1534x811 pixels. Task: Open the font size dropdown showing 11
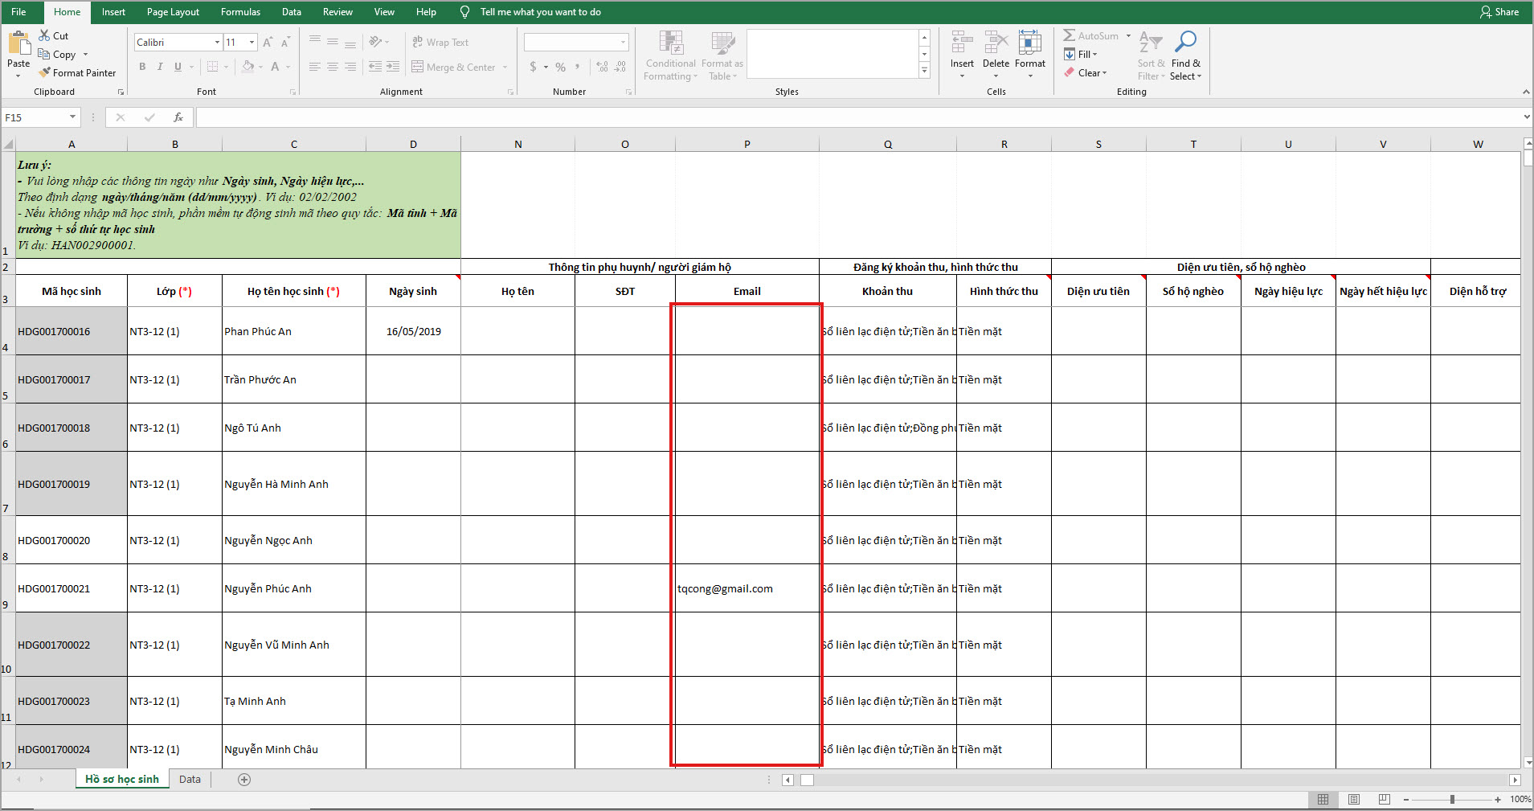252,42
